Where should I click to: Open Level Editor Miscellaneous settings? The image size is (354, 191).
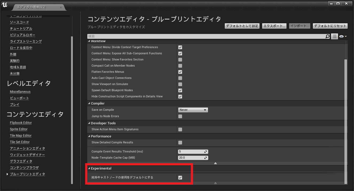click(x=20, y=92)
